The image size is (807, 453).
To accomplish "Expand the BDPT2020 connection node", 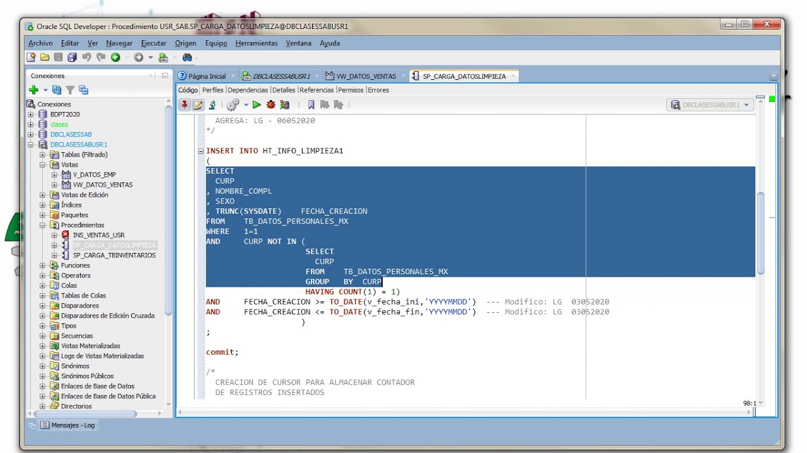I will point(31,115).
